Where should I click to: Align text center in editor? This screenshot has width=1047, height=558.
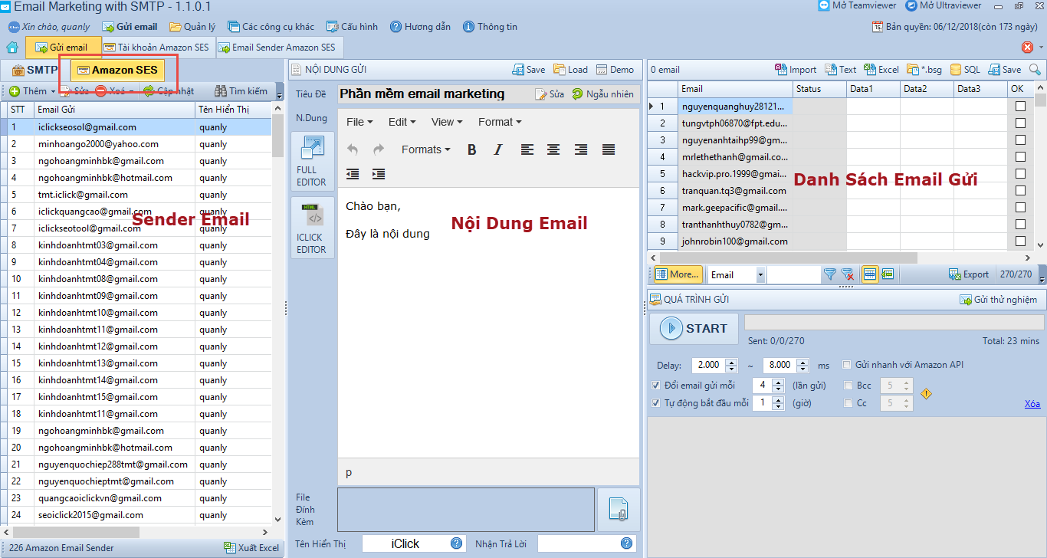553,149
